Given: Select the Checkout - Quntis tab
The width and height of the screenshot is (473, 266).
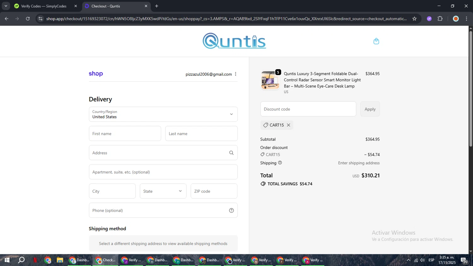Looking at the screenshot, I should point(116,6).
